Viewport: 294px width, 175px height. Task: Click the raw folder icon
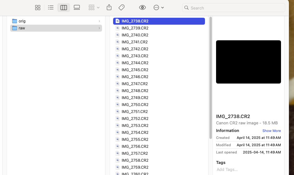click(15, 28)
